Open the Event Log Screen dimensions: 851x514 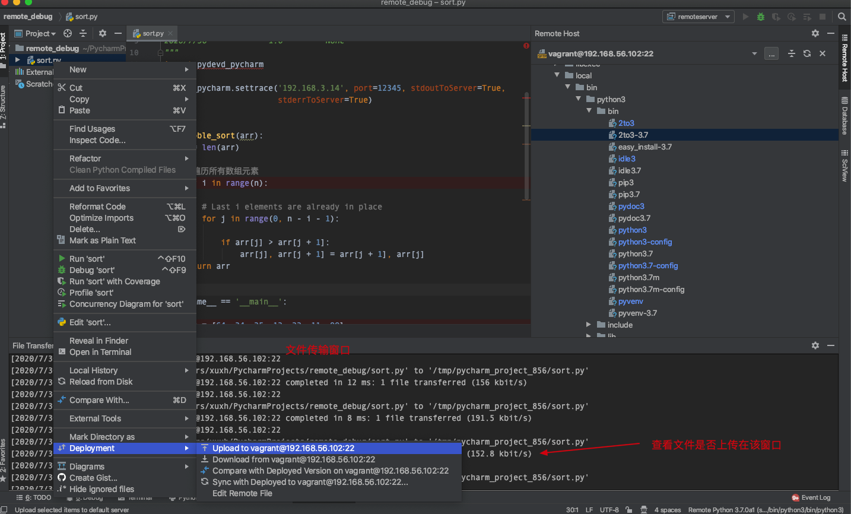click(x=811, y=497)
